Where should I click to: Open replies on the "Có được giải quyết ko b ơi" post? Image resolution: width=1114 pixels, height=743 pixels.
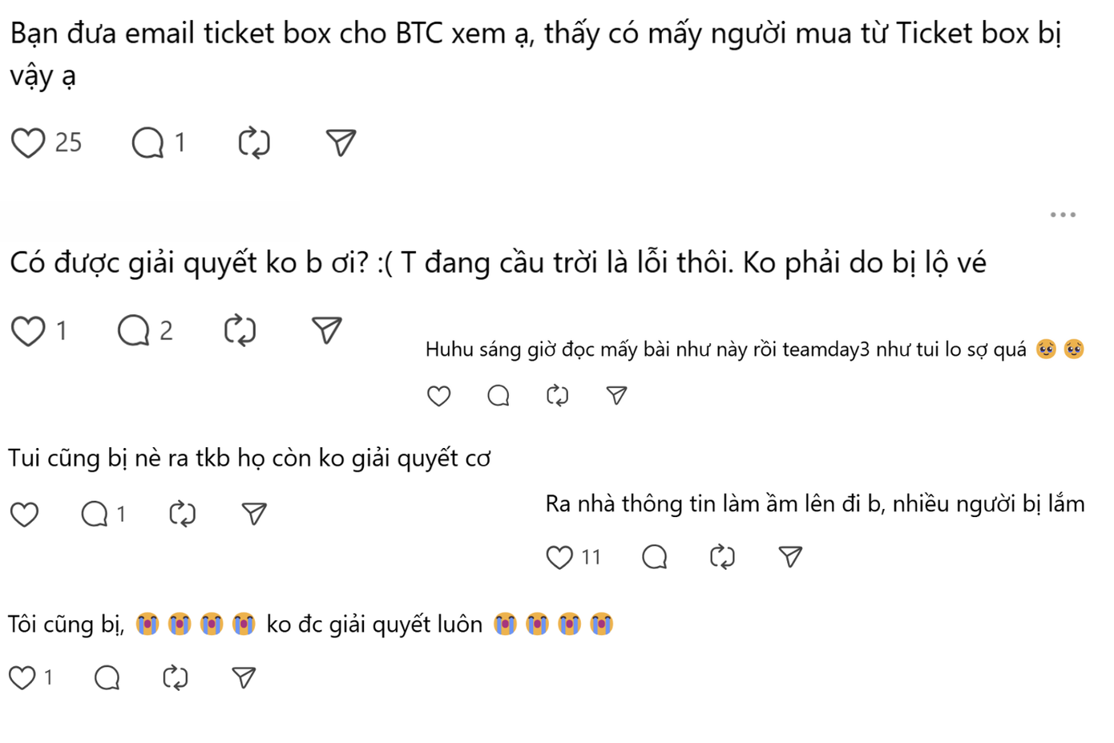click(x=133, y=329)
